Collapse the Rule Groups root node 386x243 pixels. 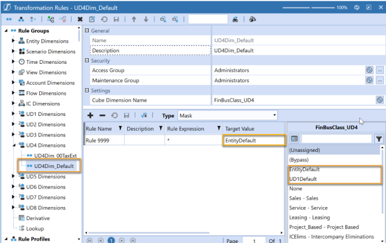click(6, 30)
